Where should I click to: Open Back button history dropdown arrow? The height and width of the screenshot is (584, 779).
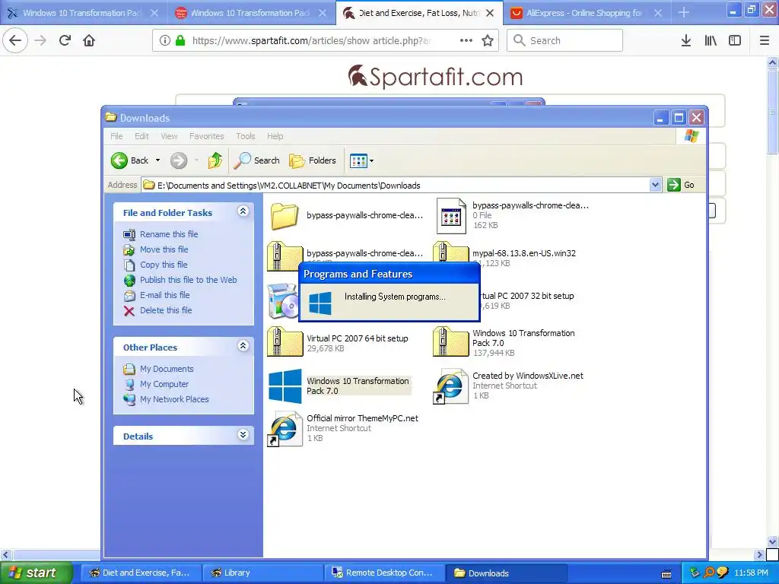click(x=158, y=160)
